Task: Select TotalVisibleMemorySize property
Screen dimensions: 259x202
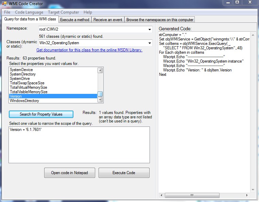Action: (x=53, y=92)
